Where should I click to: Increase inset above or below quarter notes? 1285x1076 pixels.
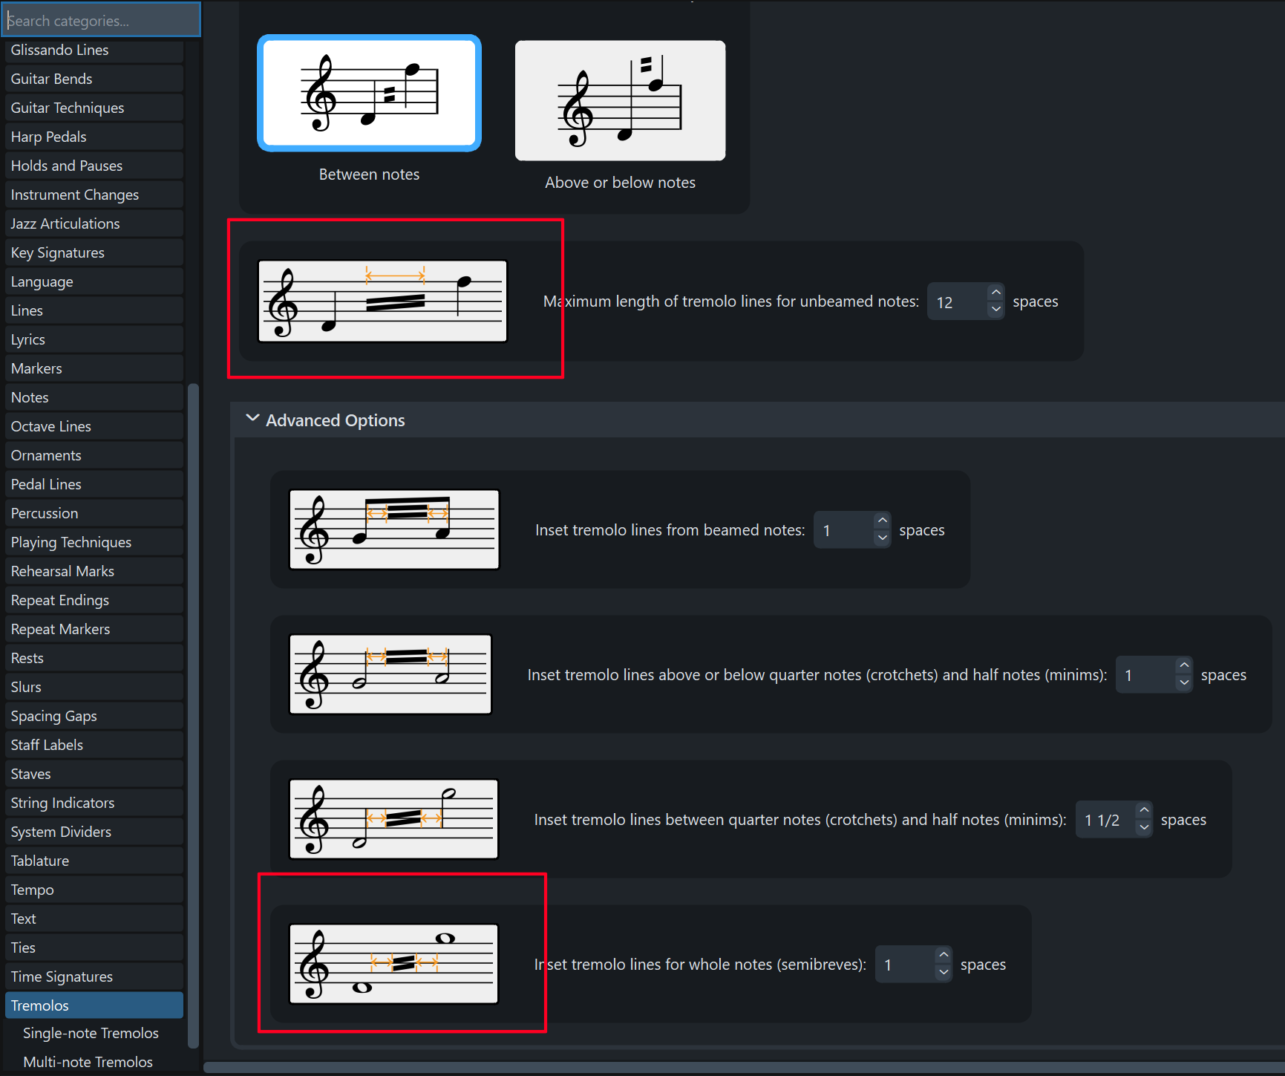[1184, 666]
